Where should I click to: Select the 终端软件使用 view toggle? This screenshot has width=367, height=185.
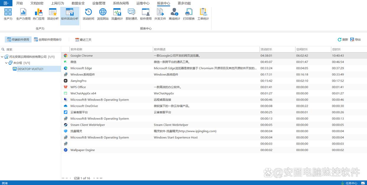tap(18, 40)
